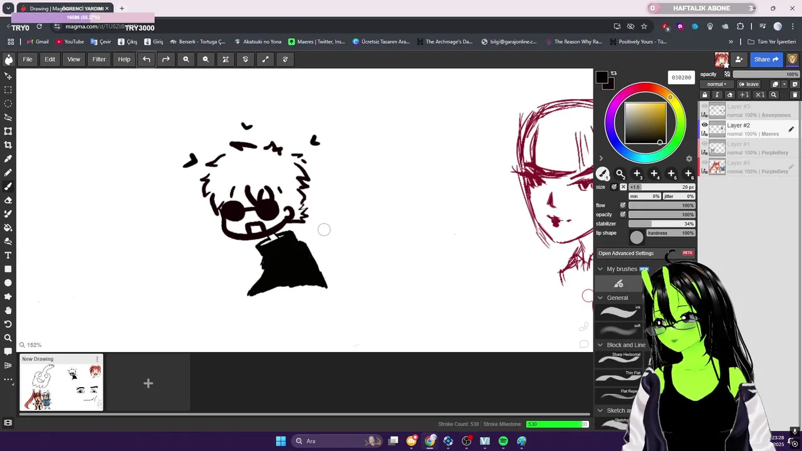The image size is (802, 451).
Task: Open the YouTube bookmark
Action: coord(70,42)
